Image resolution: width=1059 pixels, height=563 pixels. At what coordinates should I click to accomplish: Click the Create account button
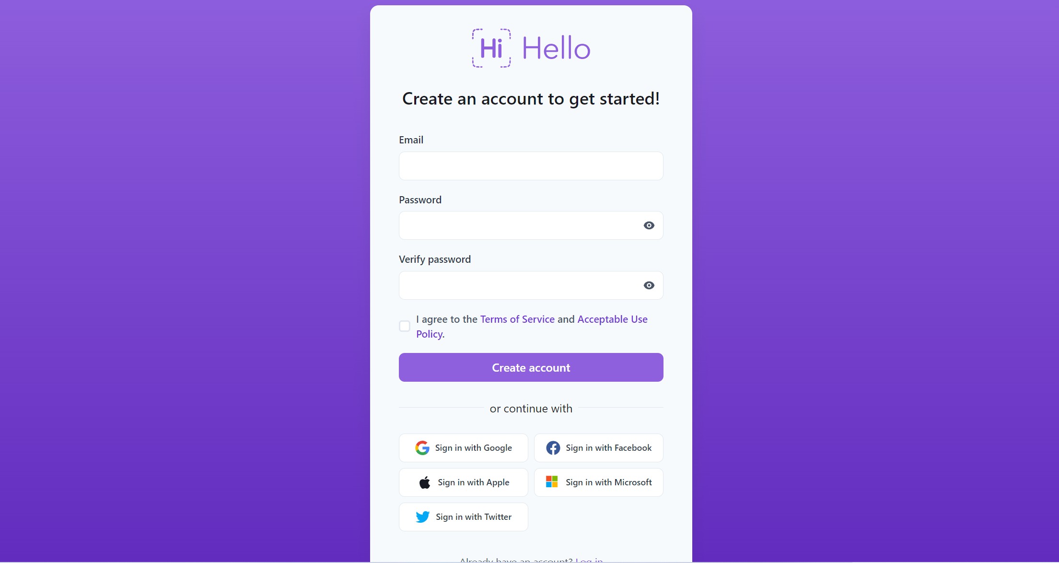pyautogui.click(x=531, y=367)
